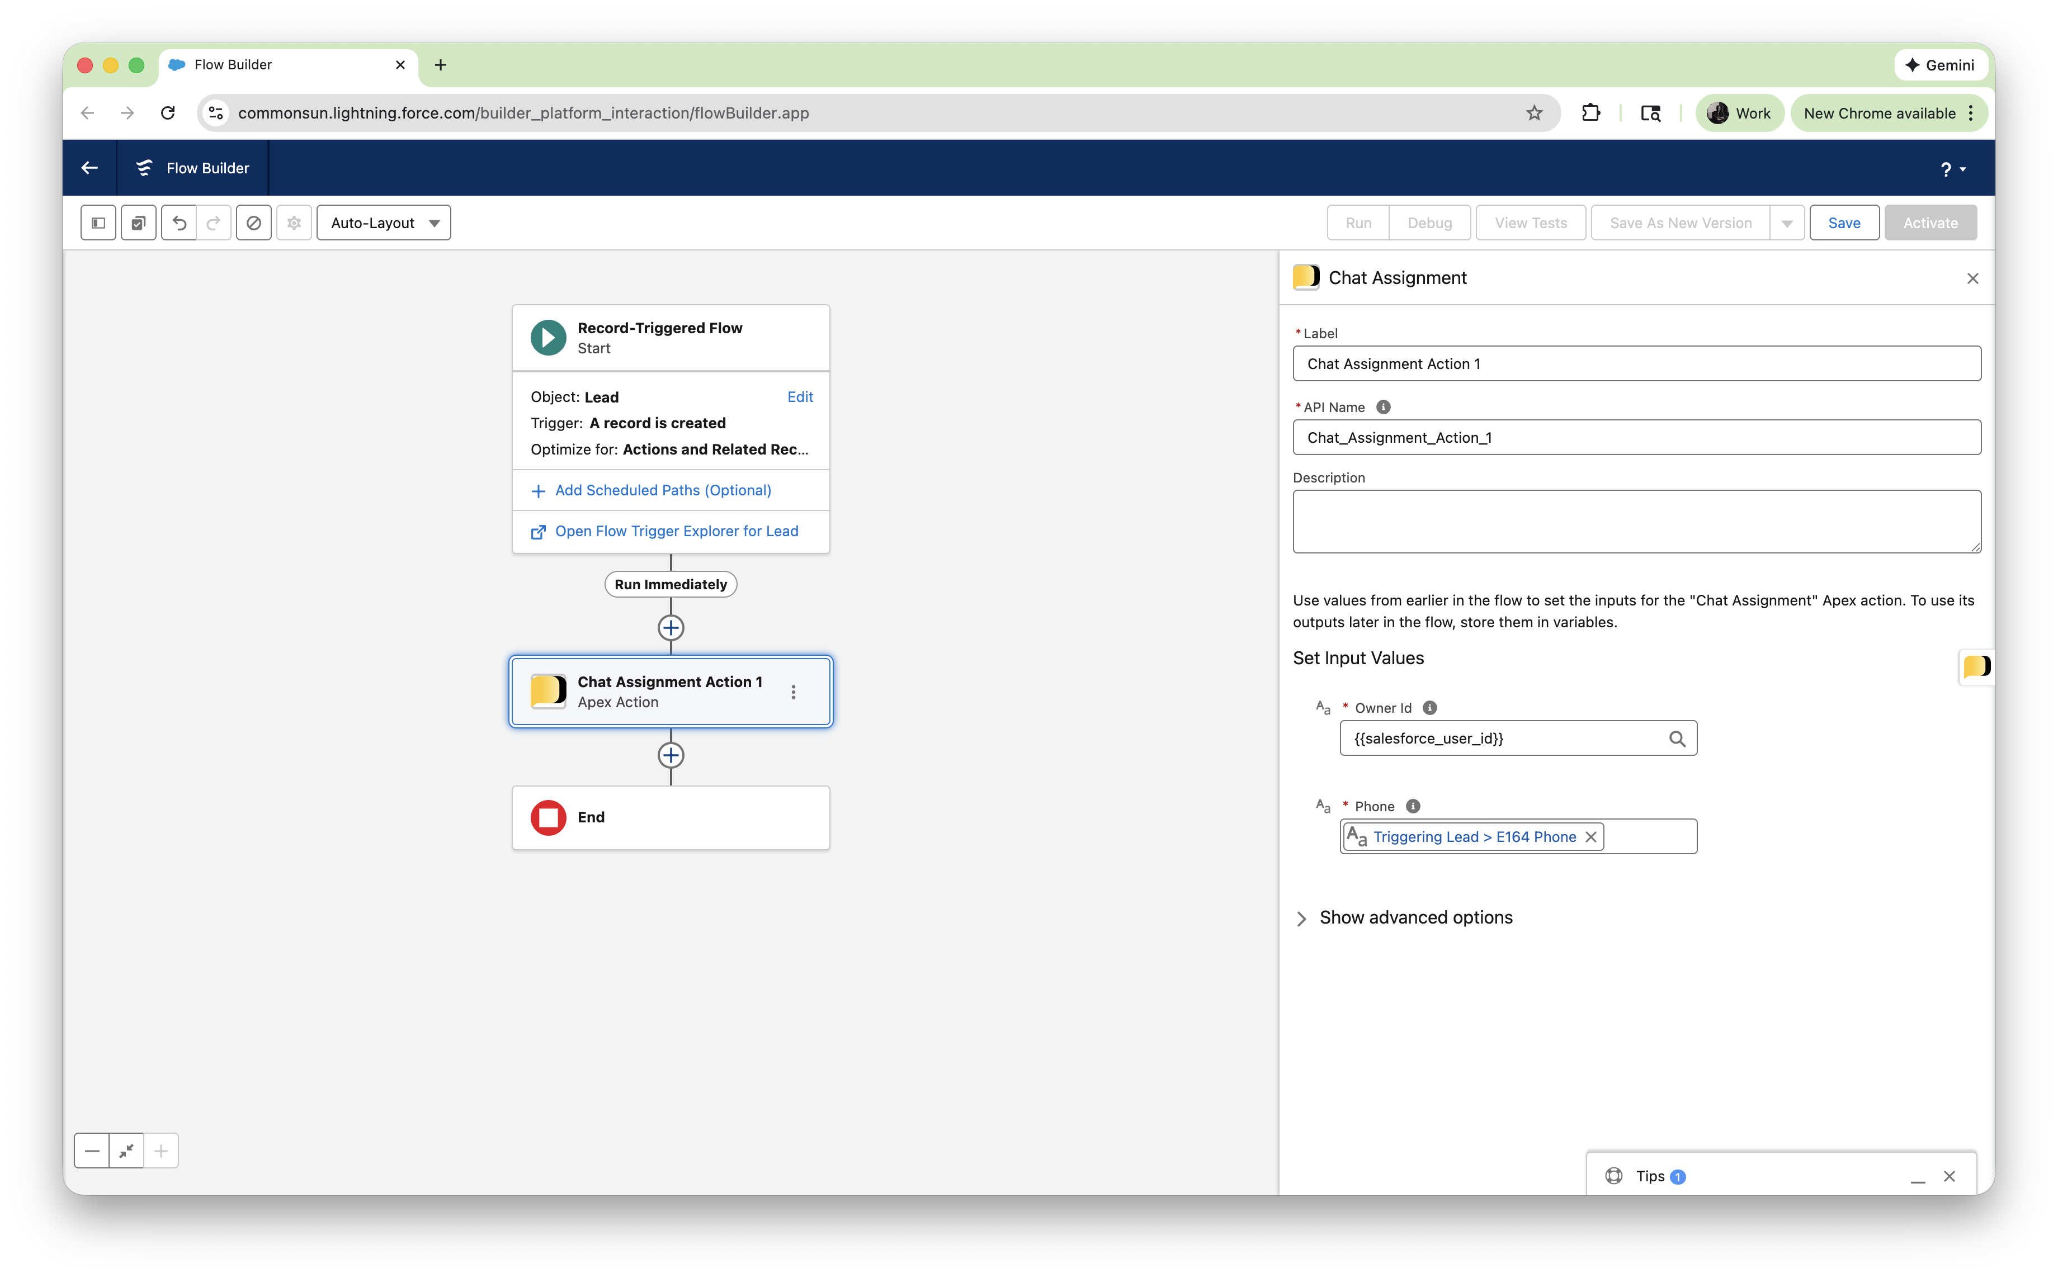Expand Show advanced options section

1302,919
